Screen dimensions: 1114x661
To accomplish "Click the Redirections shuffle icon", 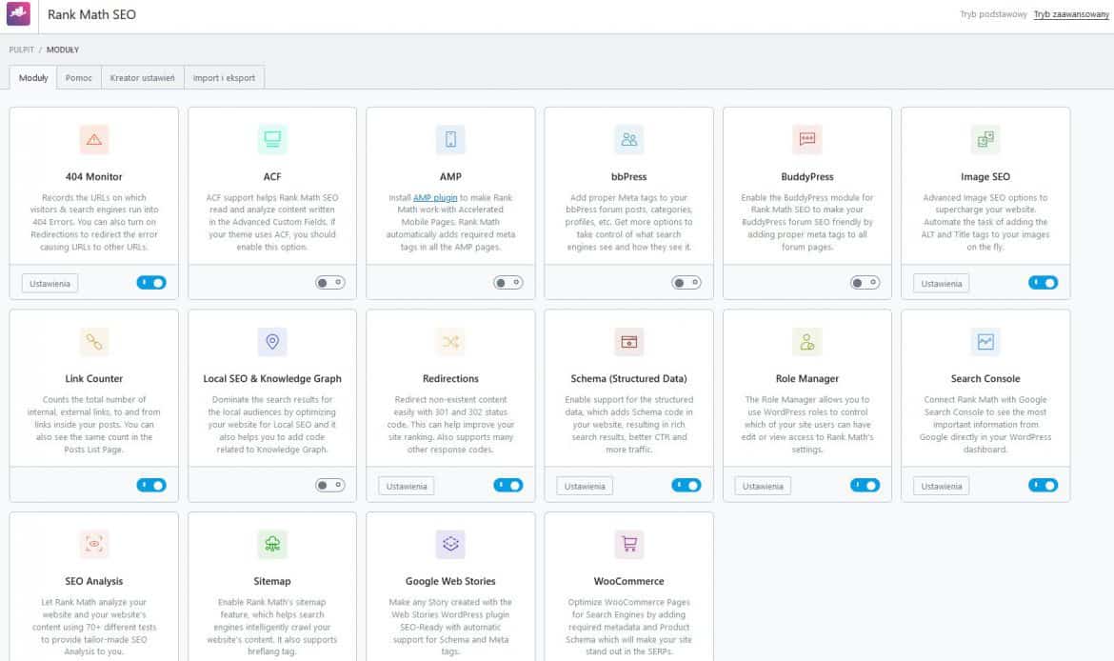I will pos(450,342).
